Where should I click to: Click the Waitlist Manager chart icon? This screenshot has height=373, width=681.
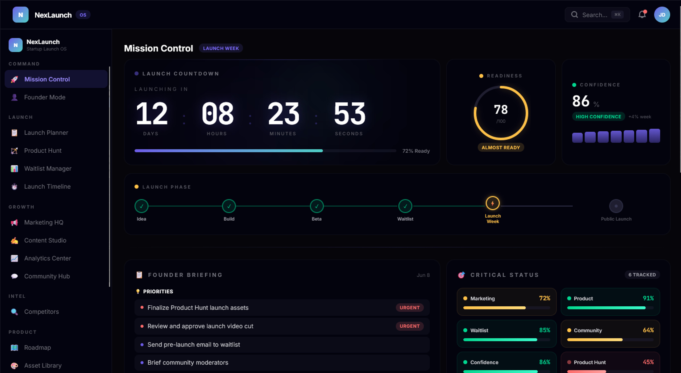coord(14,169)
